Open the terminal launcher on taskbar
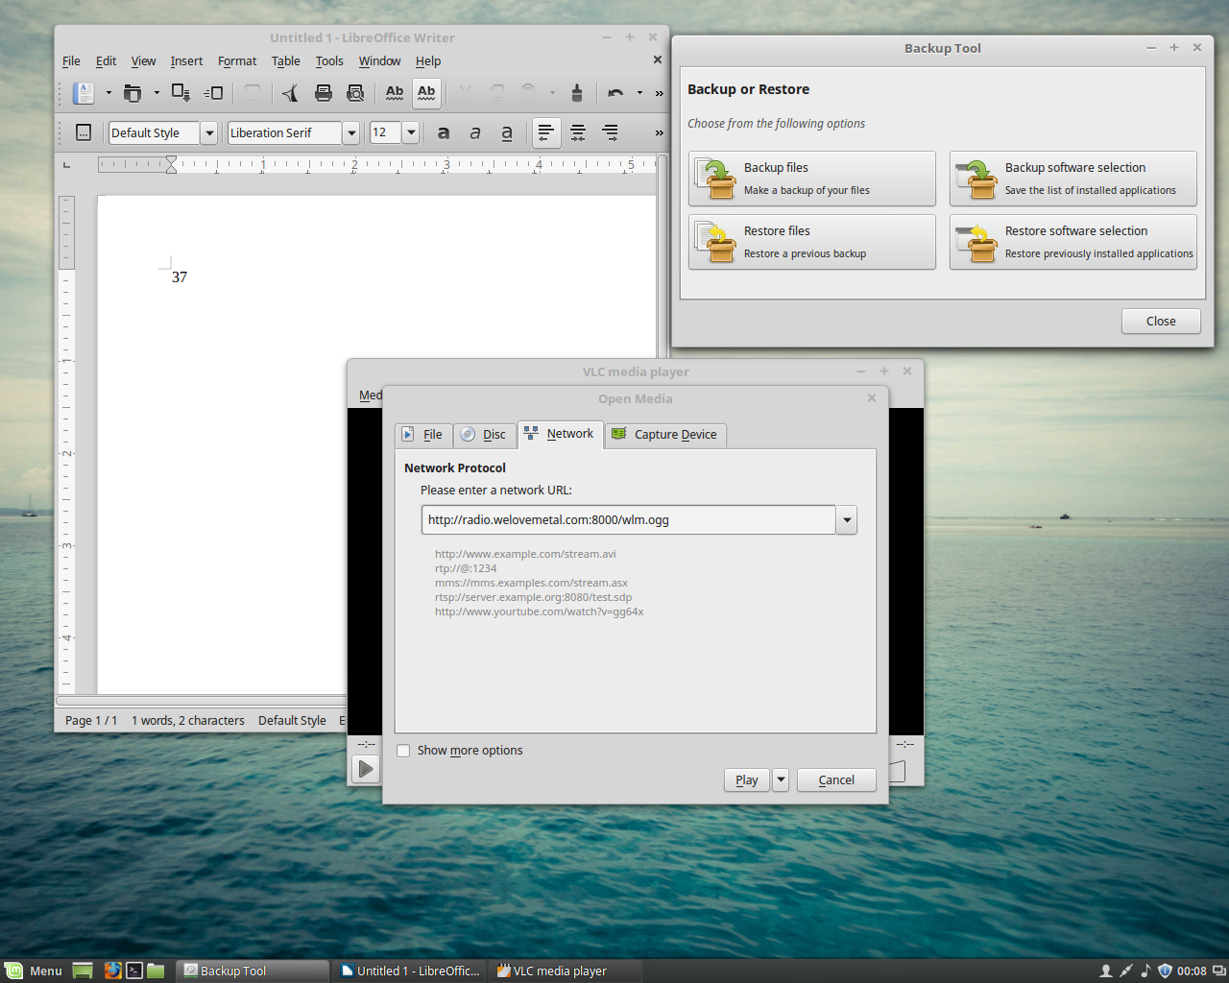 coord(134,971)
